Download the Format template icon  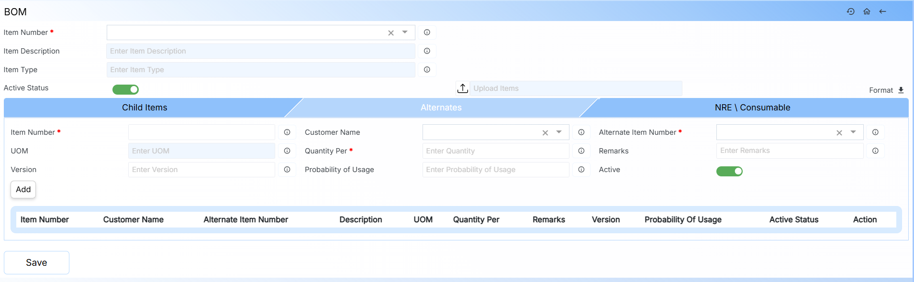(x=901, y=90)
